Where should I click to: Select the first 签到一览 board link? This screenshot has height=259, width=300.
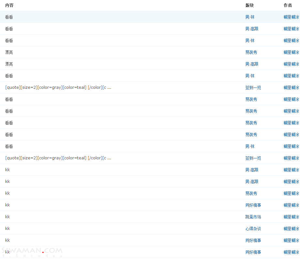[x=253, y=88]
